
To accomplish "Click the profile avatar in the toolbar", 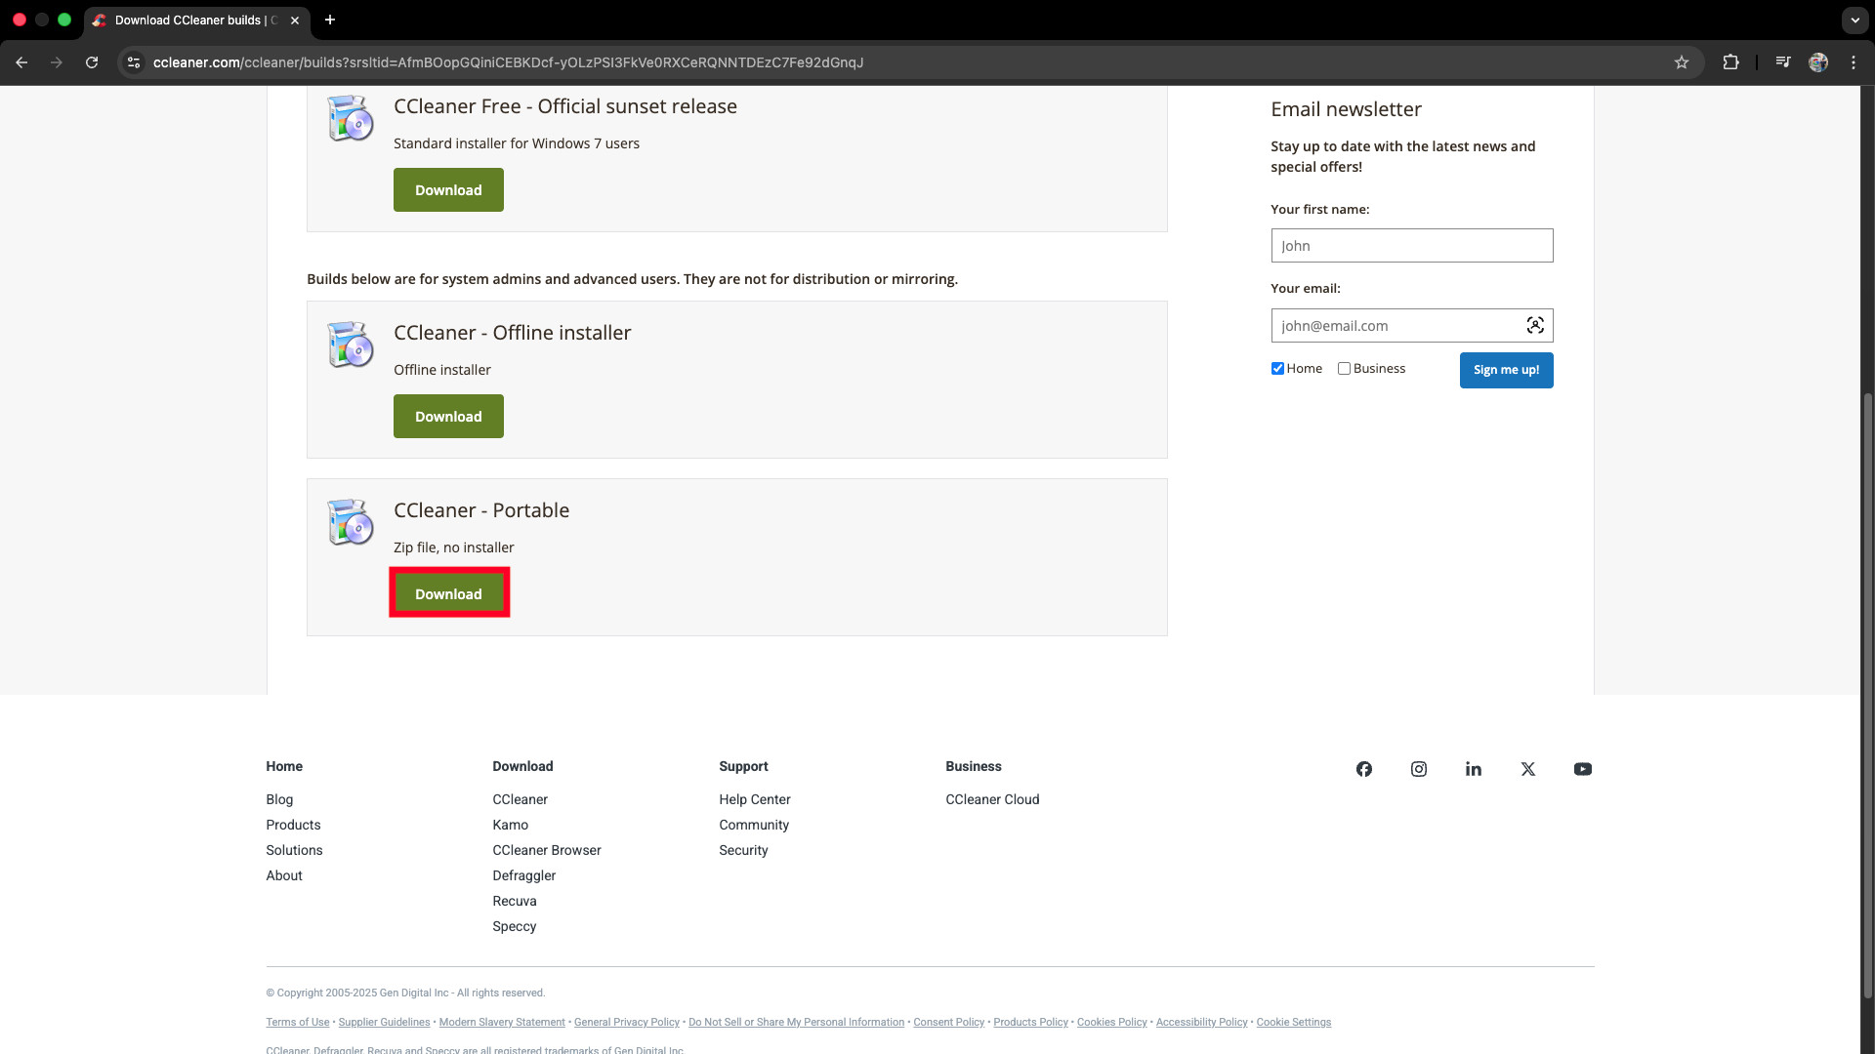I will click(1818, 61).
